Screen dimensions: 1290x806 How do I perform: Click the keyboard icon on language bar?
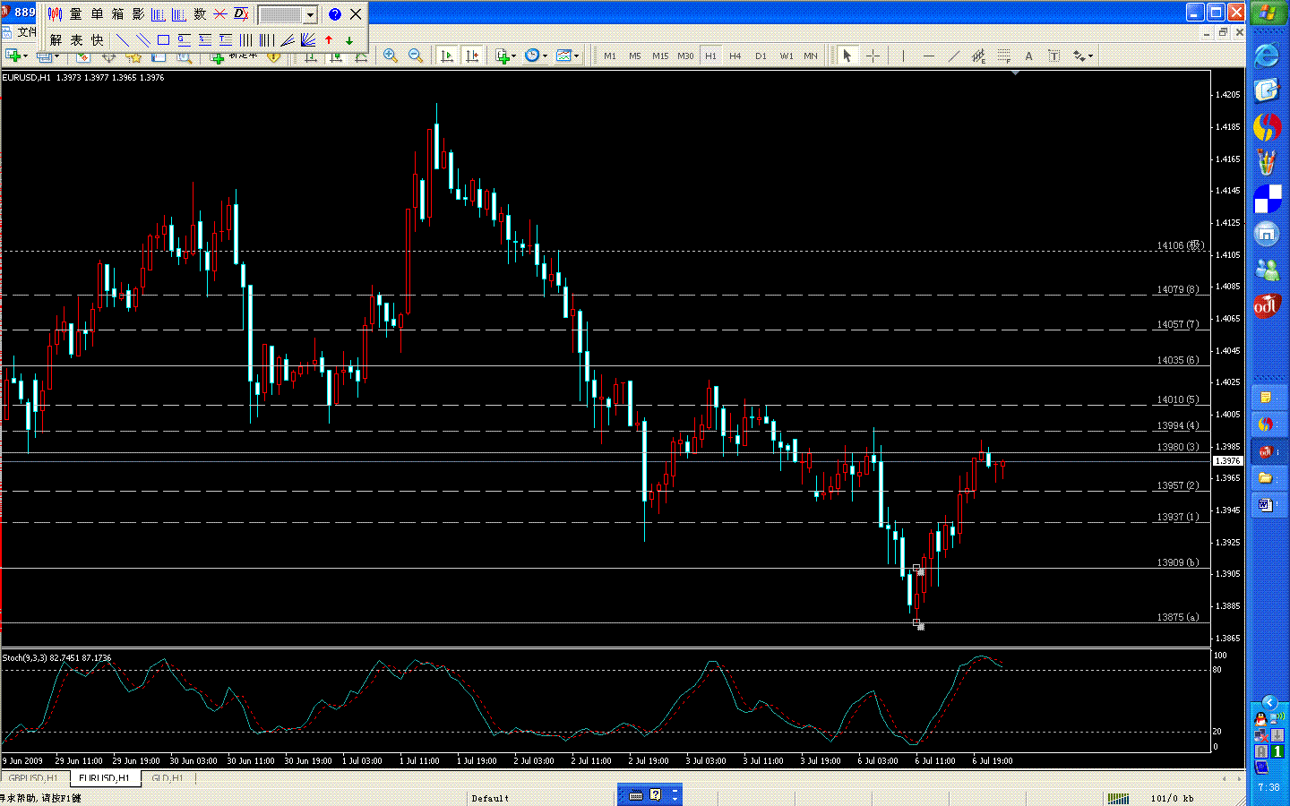636,794
